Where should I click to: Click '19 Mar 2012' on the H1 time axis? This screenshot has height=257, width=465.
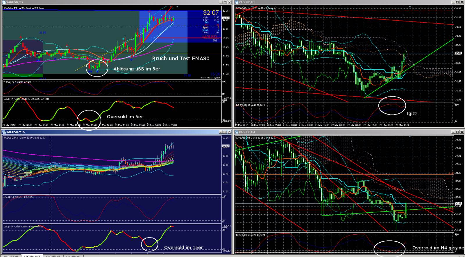click(x=242, y=125)
